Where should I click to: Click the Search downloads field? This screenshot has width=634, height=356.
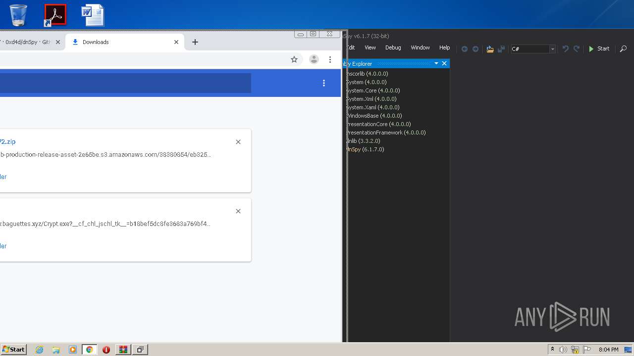click(125, 83)
